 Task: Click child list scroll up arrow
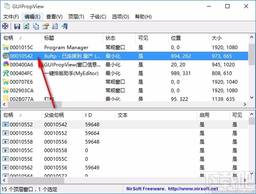coord(252,114)
